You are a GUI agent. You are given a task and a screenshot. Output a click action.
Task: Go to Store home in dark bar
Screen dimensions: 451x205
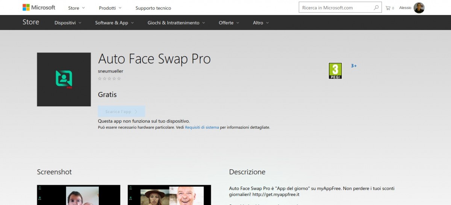[31, 22]
